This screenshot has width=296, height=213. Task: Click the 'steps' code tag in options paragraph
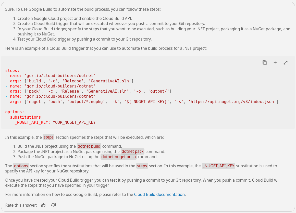142,166
